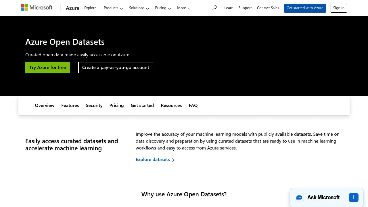Click the Microsoft logo
This screenshot has width=368, height=207.
(x=37, y=8)
